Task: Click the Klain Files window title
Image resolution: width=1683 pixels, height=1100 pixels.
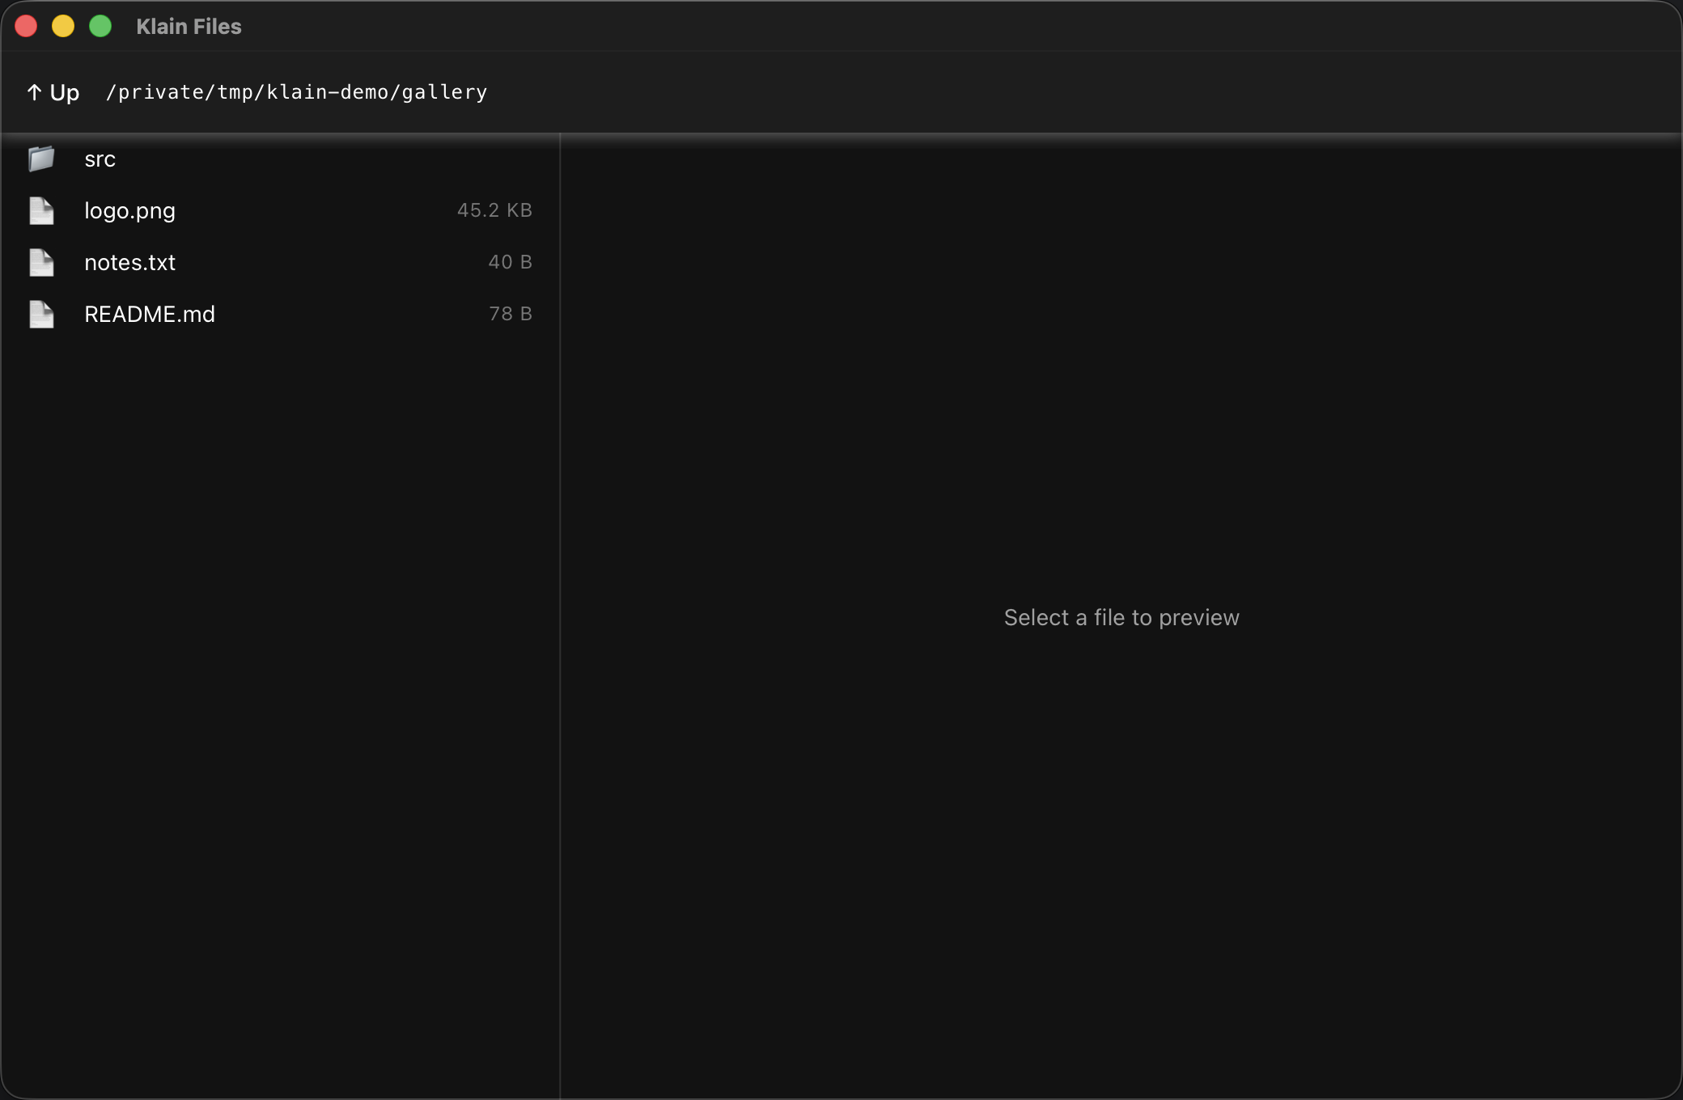Action: tap(189, 27)
